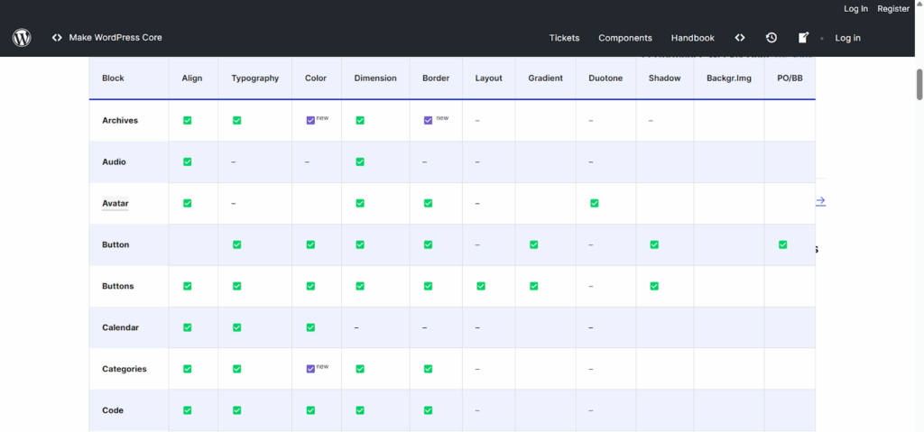Click Log in in the navigation bar

847,38
